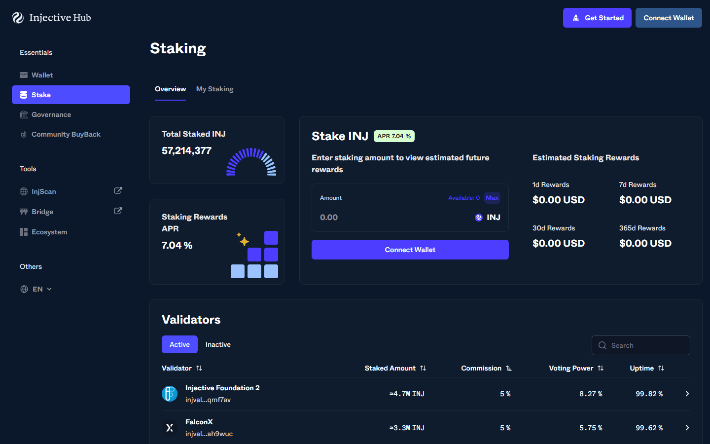
Task: Click the APR 7.04 % badge
Action: point(394,136)
